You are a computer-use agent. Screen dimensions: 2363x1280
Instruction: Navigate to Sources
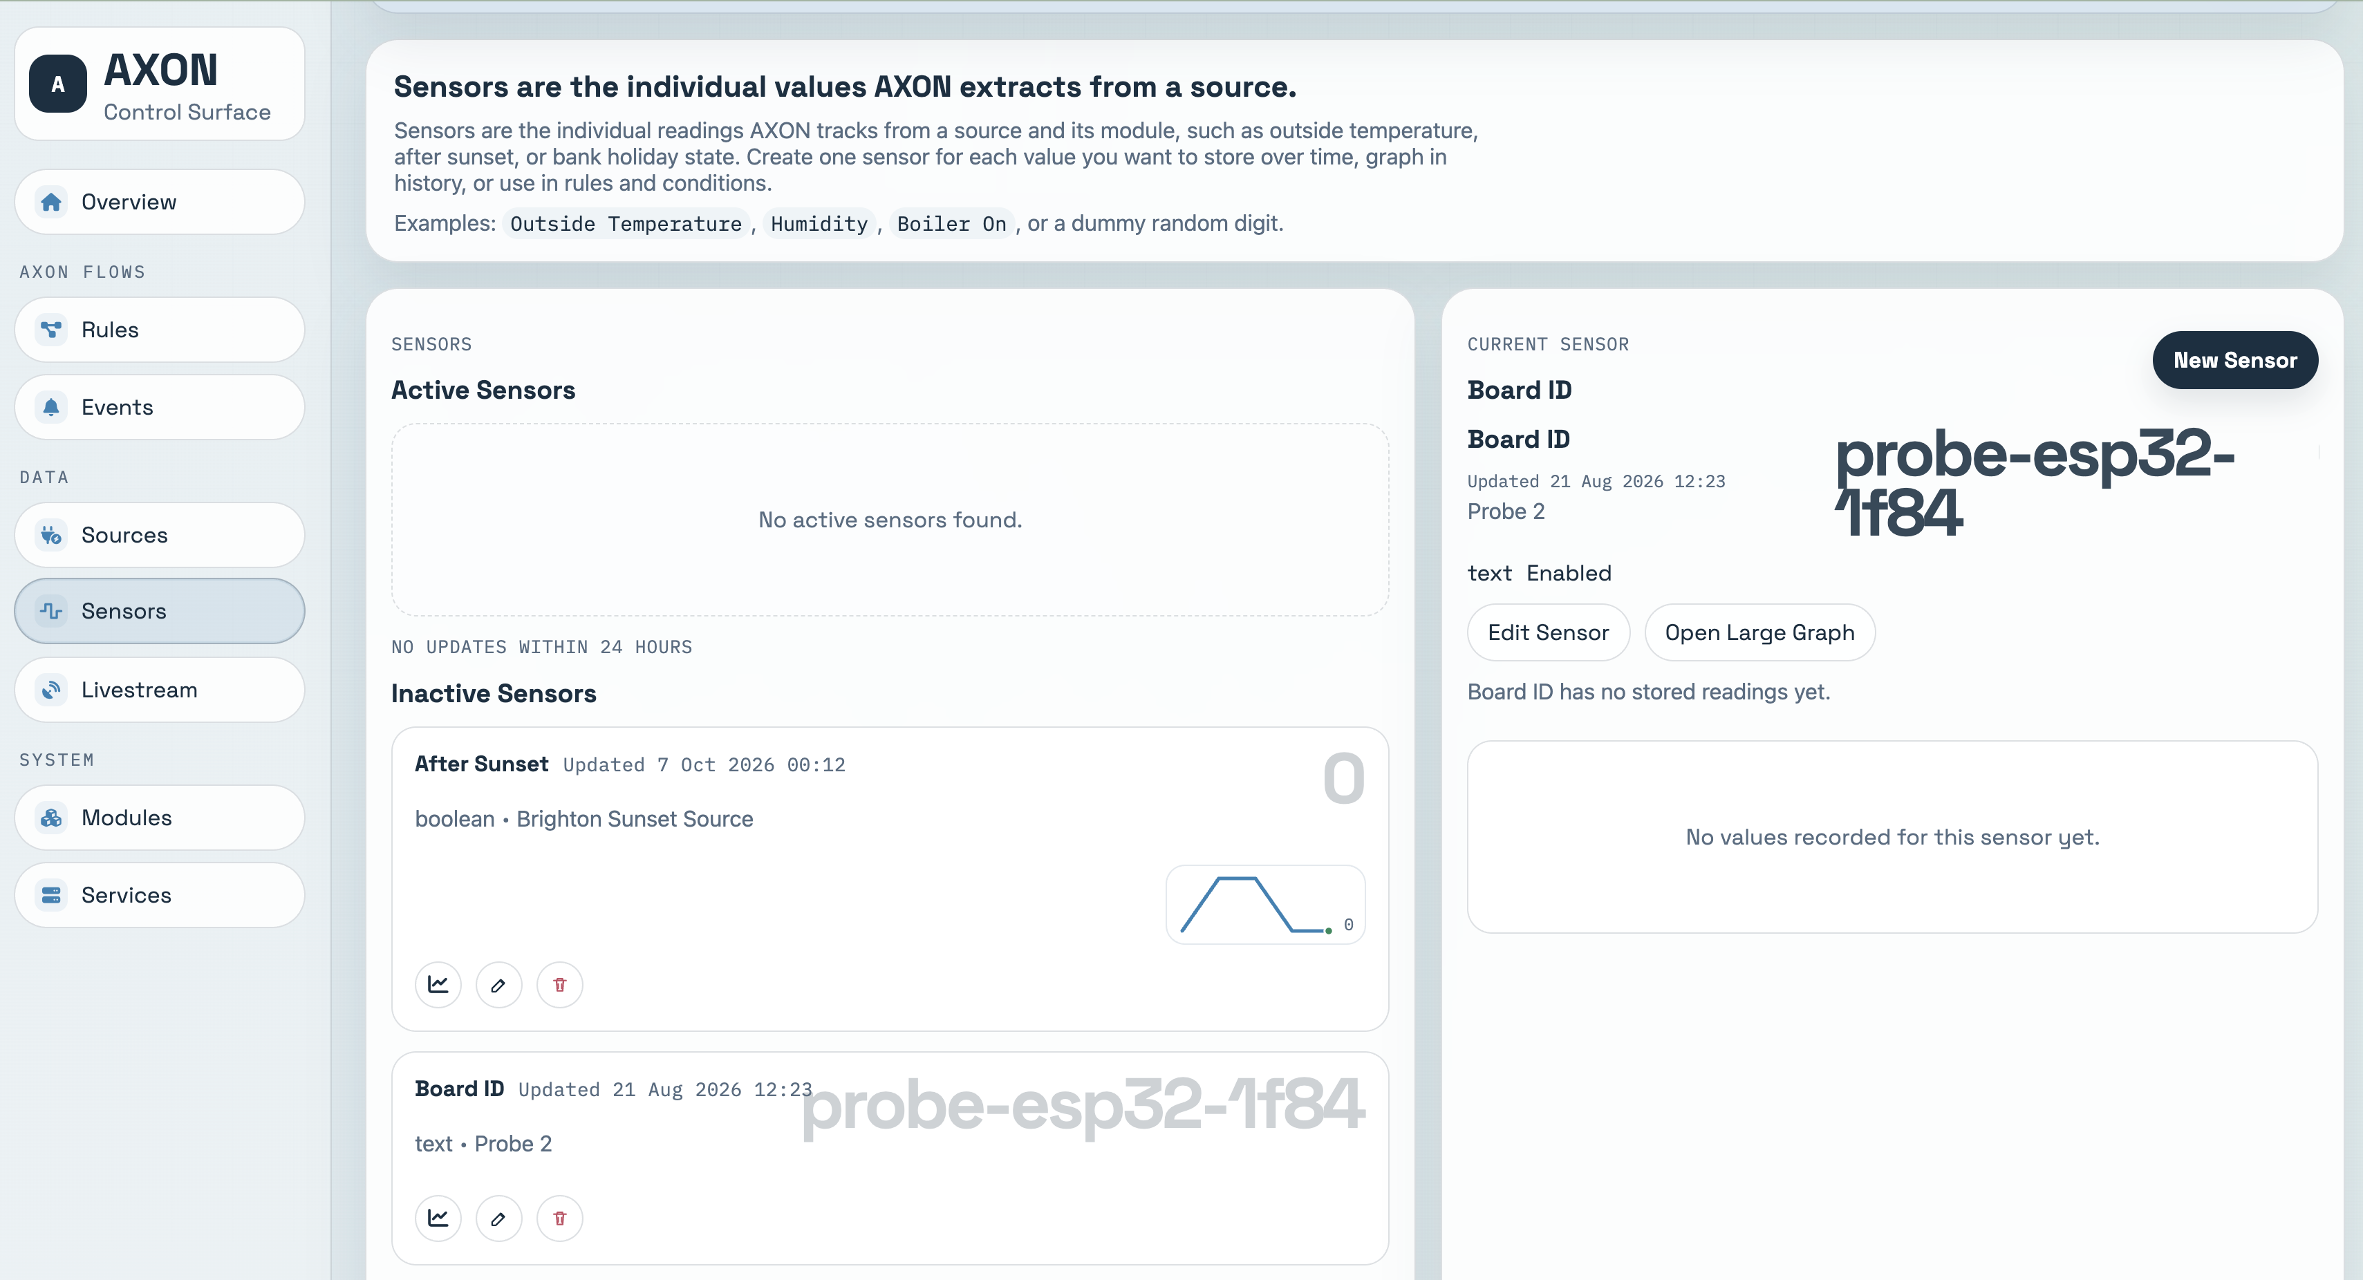tap(160, 534)
